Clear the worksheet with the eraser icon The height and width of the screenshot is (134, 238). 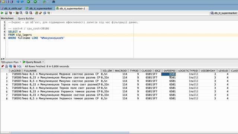point(41,13)
